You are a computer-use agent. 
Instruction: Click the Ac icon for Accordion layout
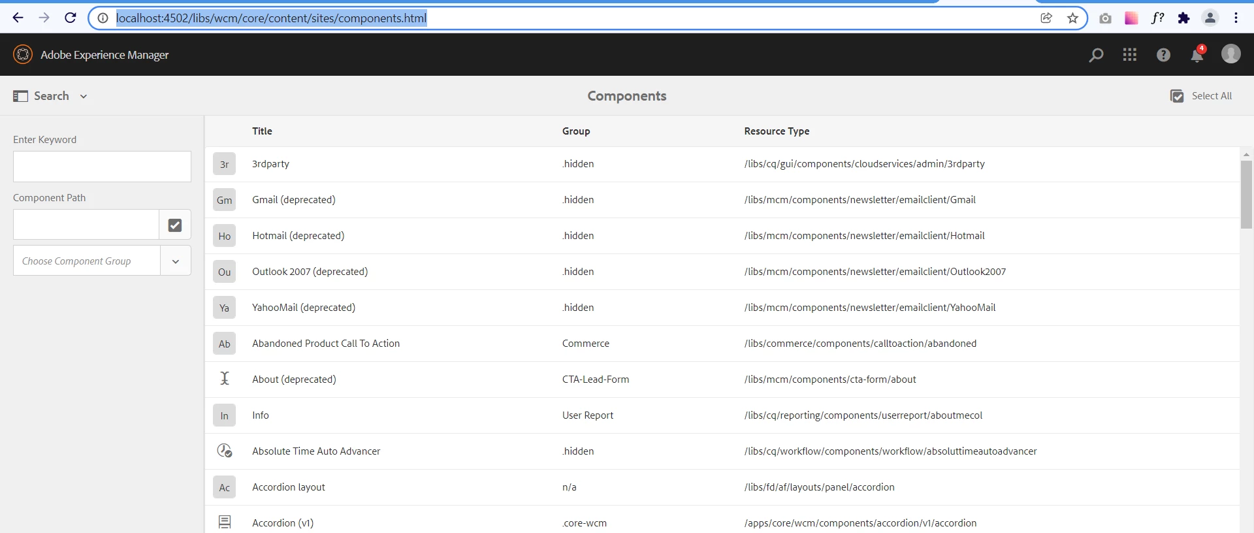(x=224, y=487)
